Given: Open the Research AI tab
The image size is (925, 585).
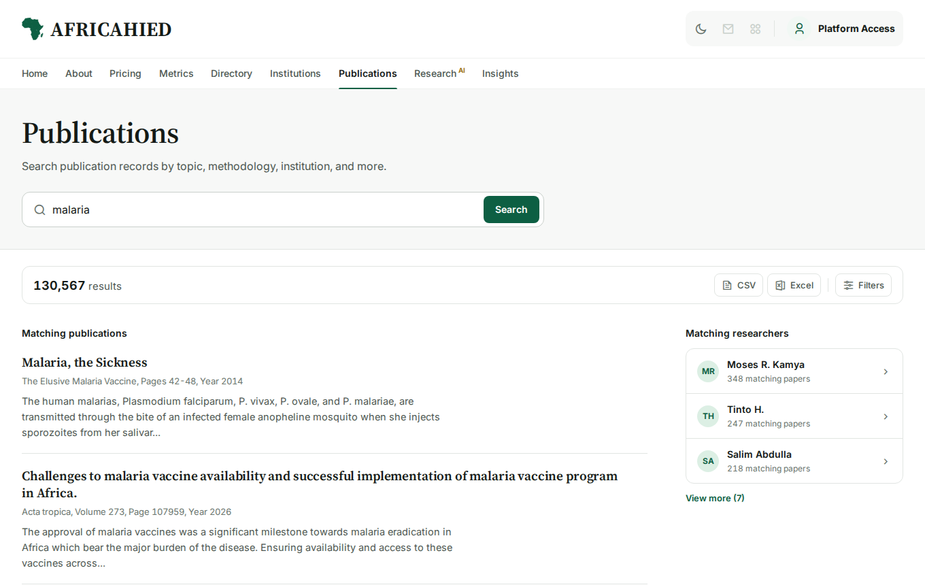Looking at the screenshot, I should pyautogui.click(x=439, y=73).
